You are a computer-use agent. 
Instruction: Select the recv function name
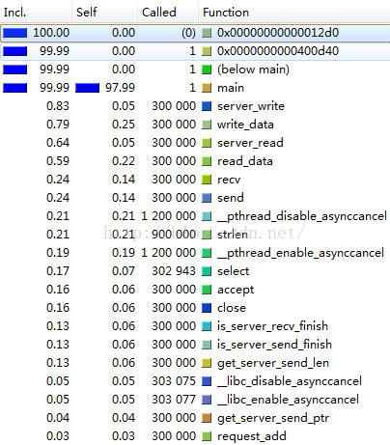(x=229, y=180)
